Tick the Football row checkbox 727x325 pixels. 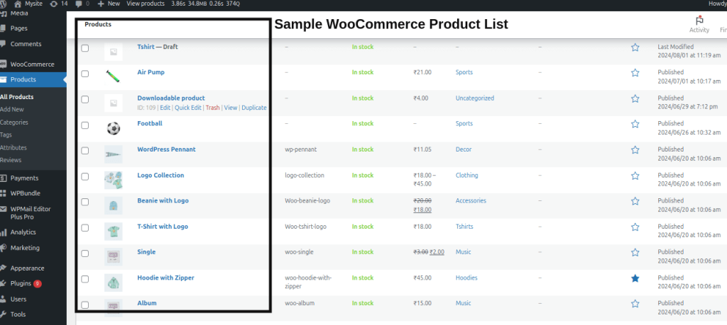[85, 125]
